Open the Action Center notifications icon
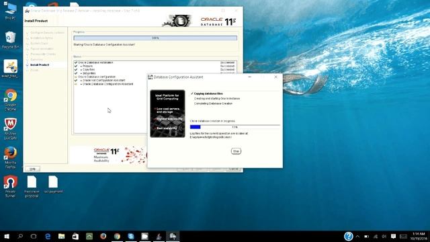The height and width of the screenshot is (242, 430). click(x=393, y=236)
